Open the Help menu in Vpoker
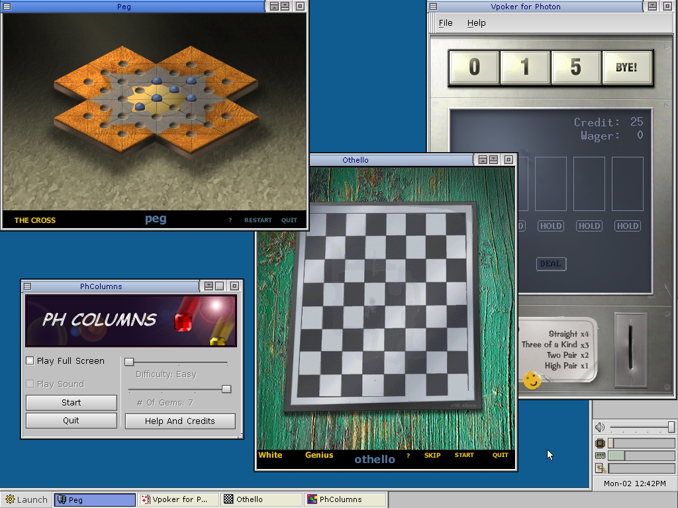678x508 pixels. click(476, 22)
